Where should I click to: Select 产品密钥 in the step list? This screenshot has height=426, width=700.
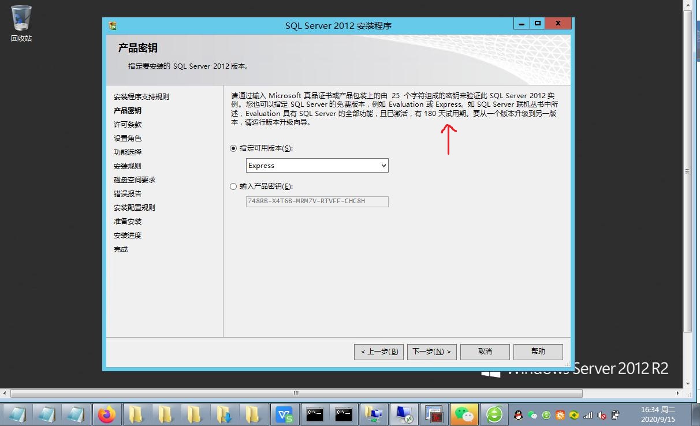click(x=128, y=111)
